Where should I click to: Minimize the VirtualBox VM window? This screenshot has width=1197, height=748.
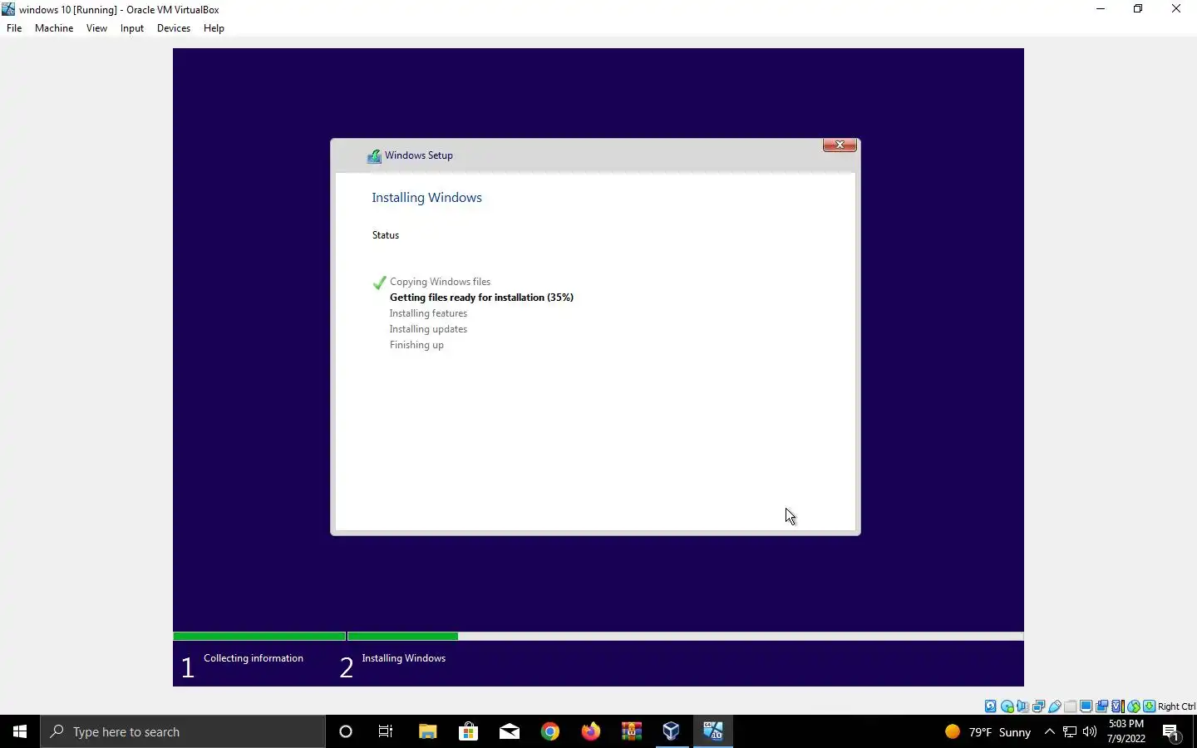click(x=1101, y=9)
